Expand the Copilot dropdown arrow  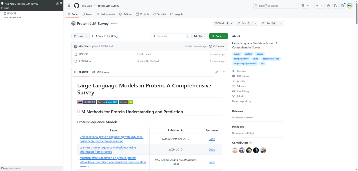308,6
